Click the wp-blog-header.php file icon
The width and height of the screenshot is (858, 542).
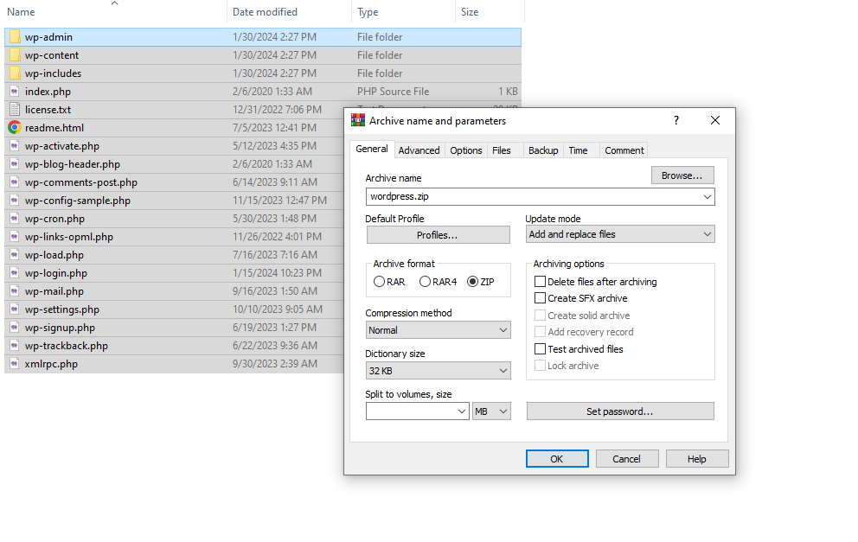(x=15, y=164)
